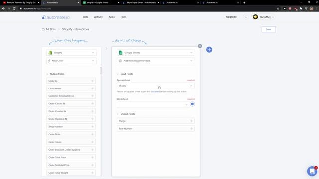Open the Shopify app dropdown
Viewport: 319px width, 179px height.
(71, 53)
